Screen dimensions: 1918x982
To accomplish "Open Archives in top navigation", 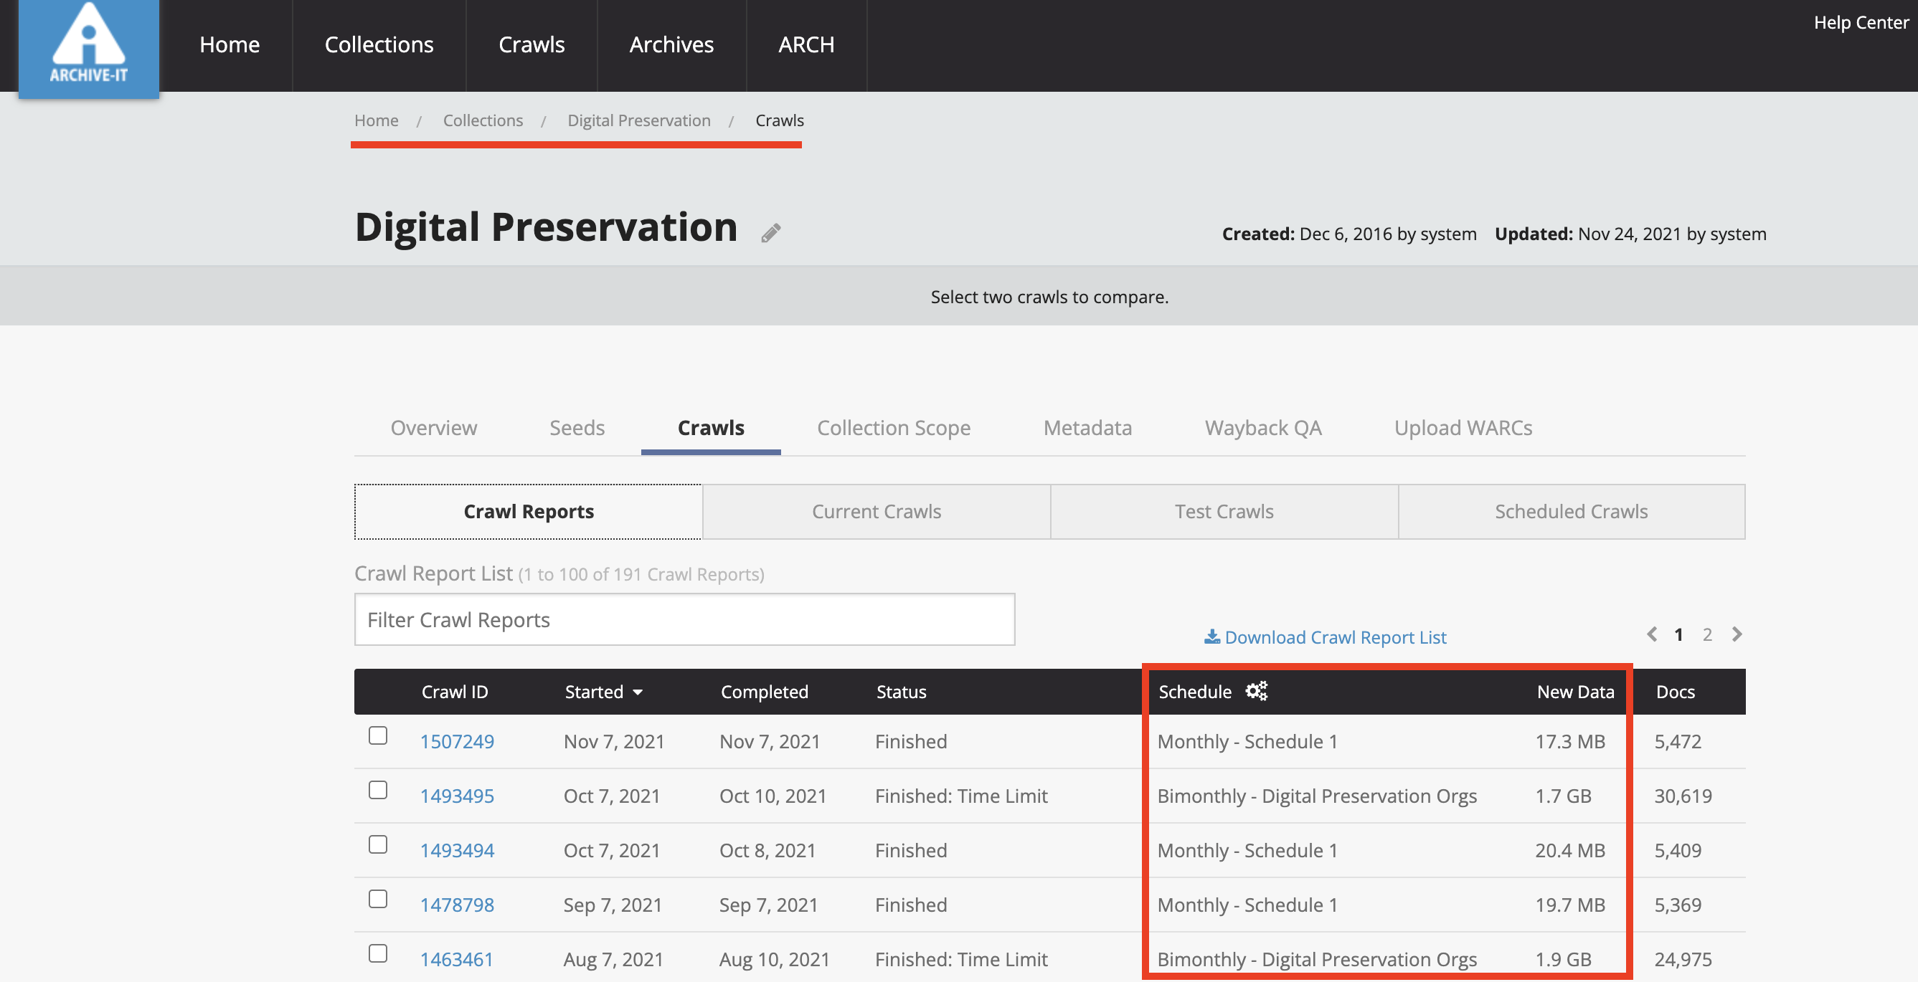I will [x=671, y=44].
